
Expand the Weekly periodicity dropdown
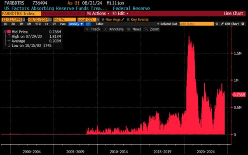coord(76,24)
